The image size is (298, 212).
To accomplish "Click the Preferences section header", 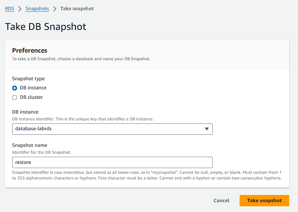I will [x=30, y=50].
